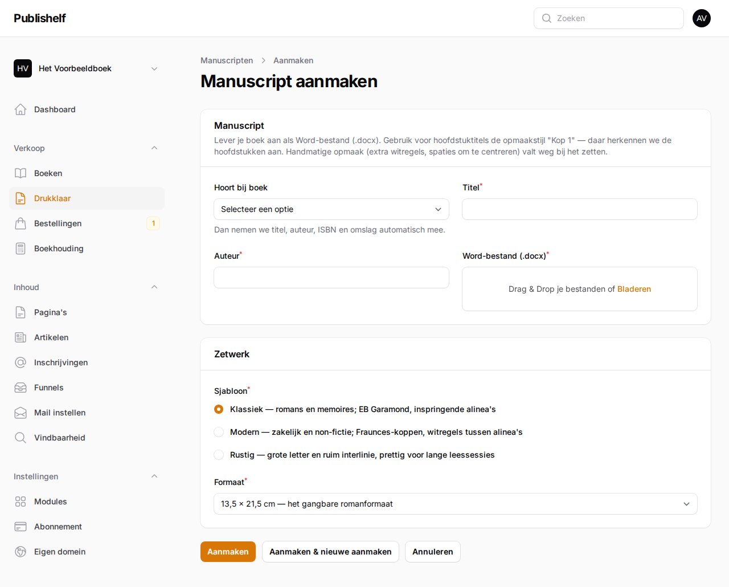Click the Boekhouding calculator icon

(21, 248)
